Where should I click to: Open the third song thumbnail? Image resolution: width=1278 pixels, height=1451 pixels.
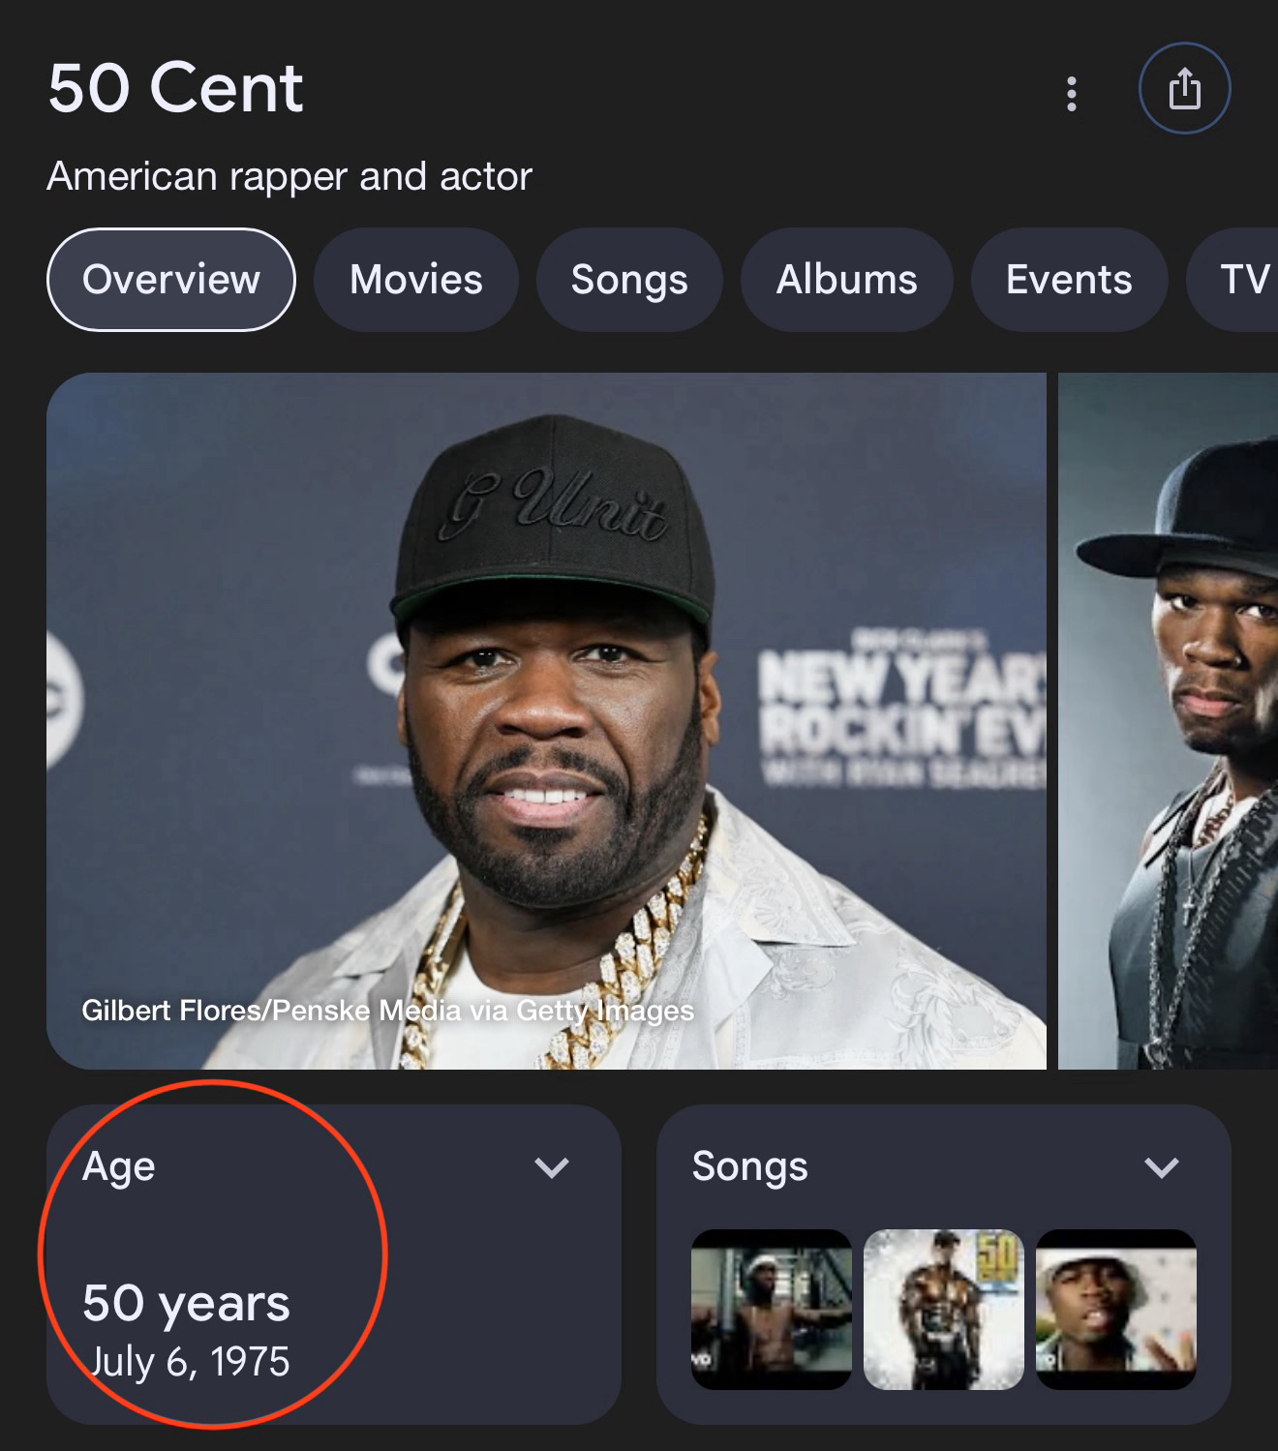pyautogui.click(x=1116, y=1309)
